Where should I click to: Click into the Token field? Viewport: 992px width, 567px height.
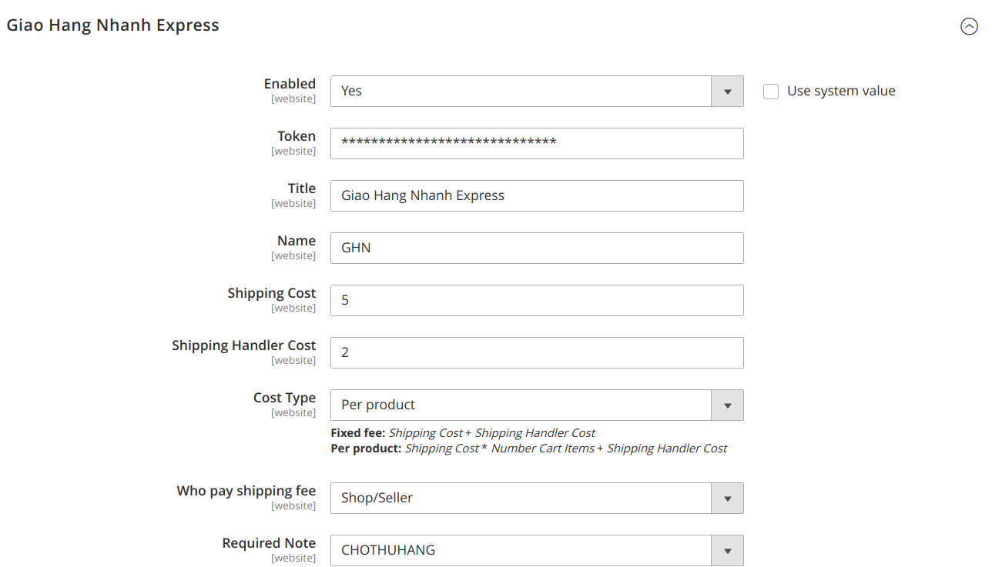(x=537, y=143)
